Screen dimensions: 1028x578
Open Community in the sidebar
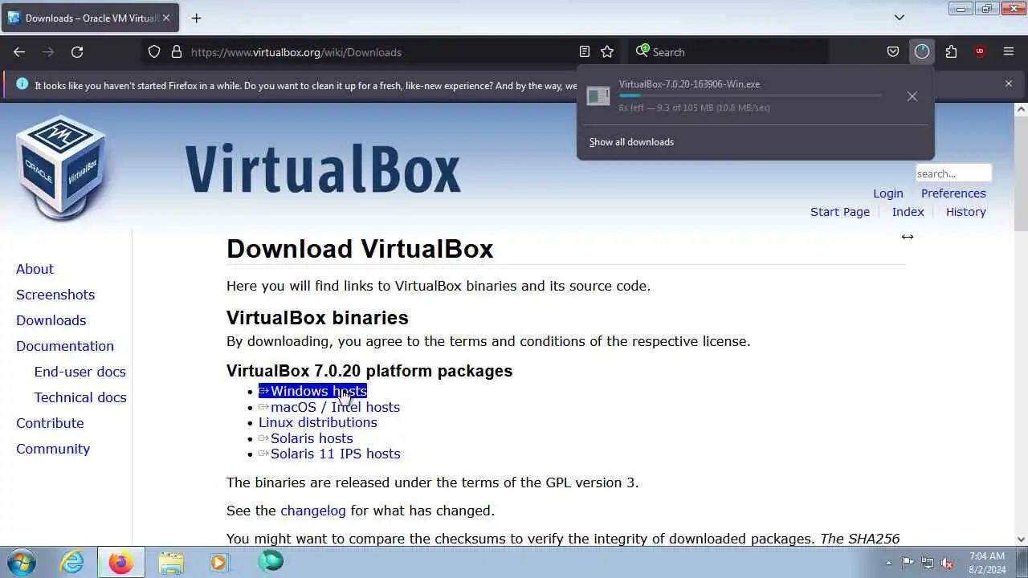[x=53, y=449]
